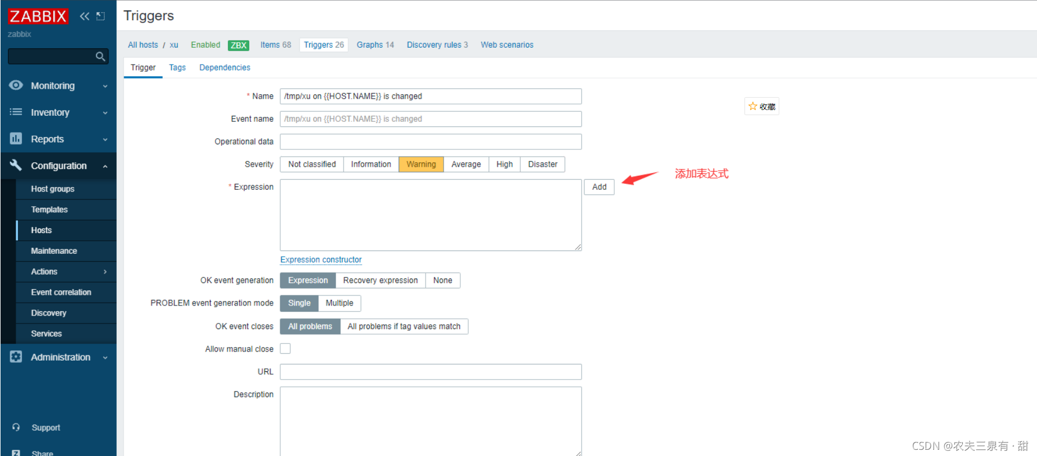Open Web scenarios tab
Screen dimensions: 1037x456
coord(507,45)
